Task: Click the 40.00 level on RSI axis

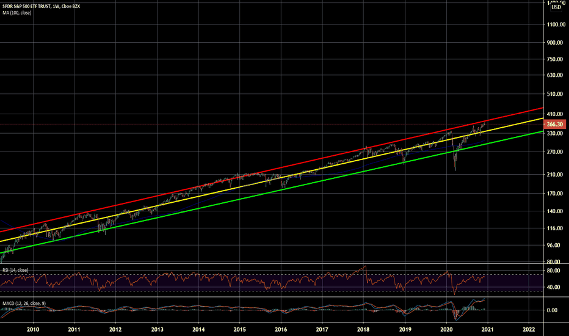Action: pos(553,287)
